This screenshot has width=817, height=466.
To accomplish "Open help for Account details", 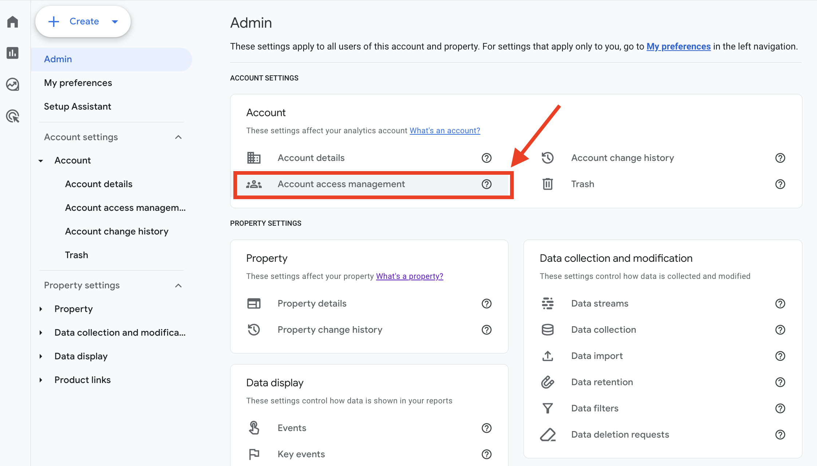I will 486,158.
